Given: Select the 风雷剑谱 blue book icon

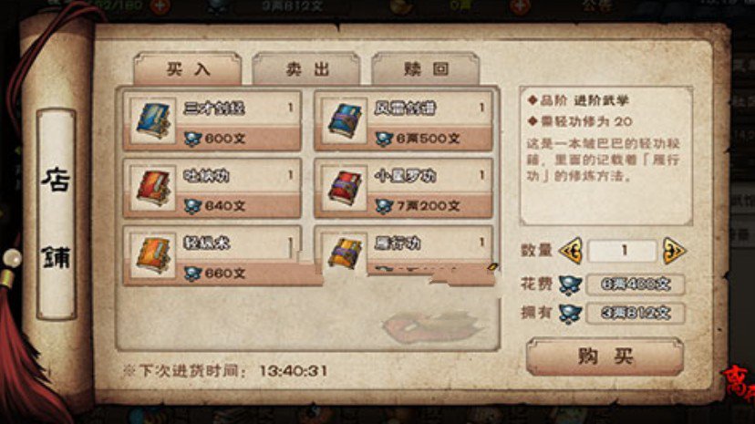Looking at the screenshot, I should coord(344,120).
